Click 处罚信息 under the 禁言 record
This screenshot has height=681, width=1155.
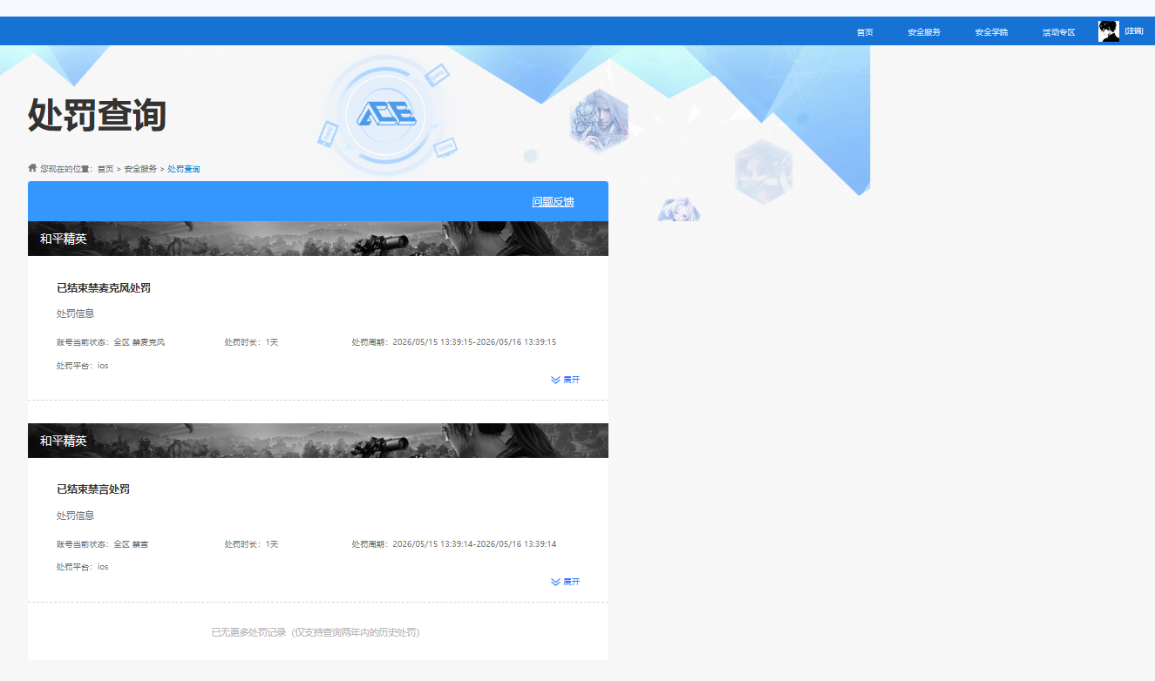pyautogui.click(x=75, y=516)
